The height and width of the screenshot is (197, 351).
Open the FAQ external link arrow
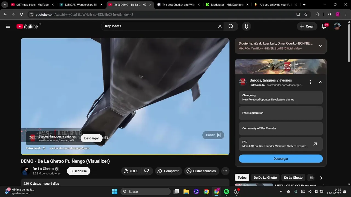(315, 144)
